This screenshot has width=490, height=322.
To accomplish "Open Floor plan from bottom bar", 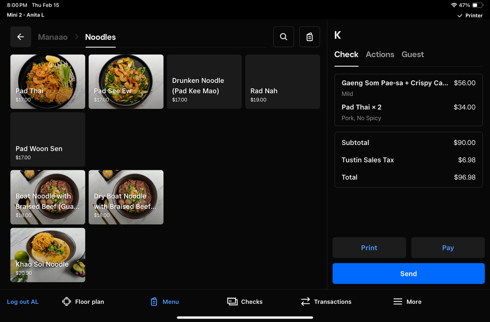I will coord(83,301).
